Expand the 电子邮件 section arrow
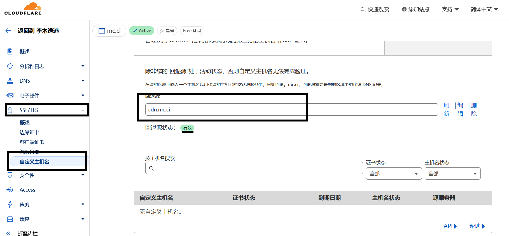509x236 pixels. pos(83,95)
